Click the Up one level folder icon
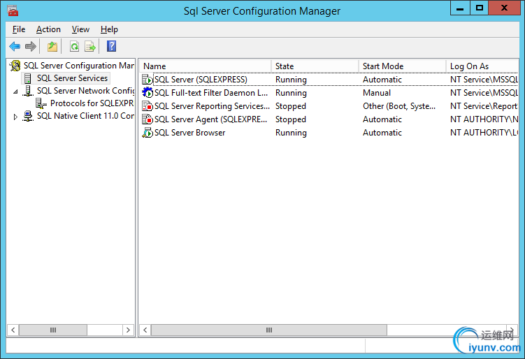 point(52,46)
